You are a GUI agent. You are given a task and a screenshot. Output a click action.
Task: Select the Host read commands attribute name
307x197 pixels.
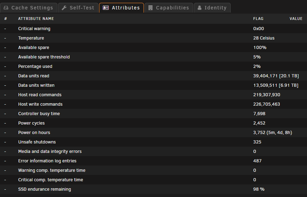coord(40,95)
